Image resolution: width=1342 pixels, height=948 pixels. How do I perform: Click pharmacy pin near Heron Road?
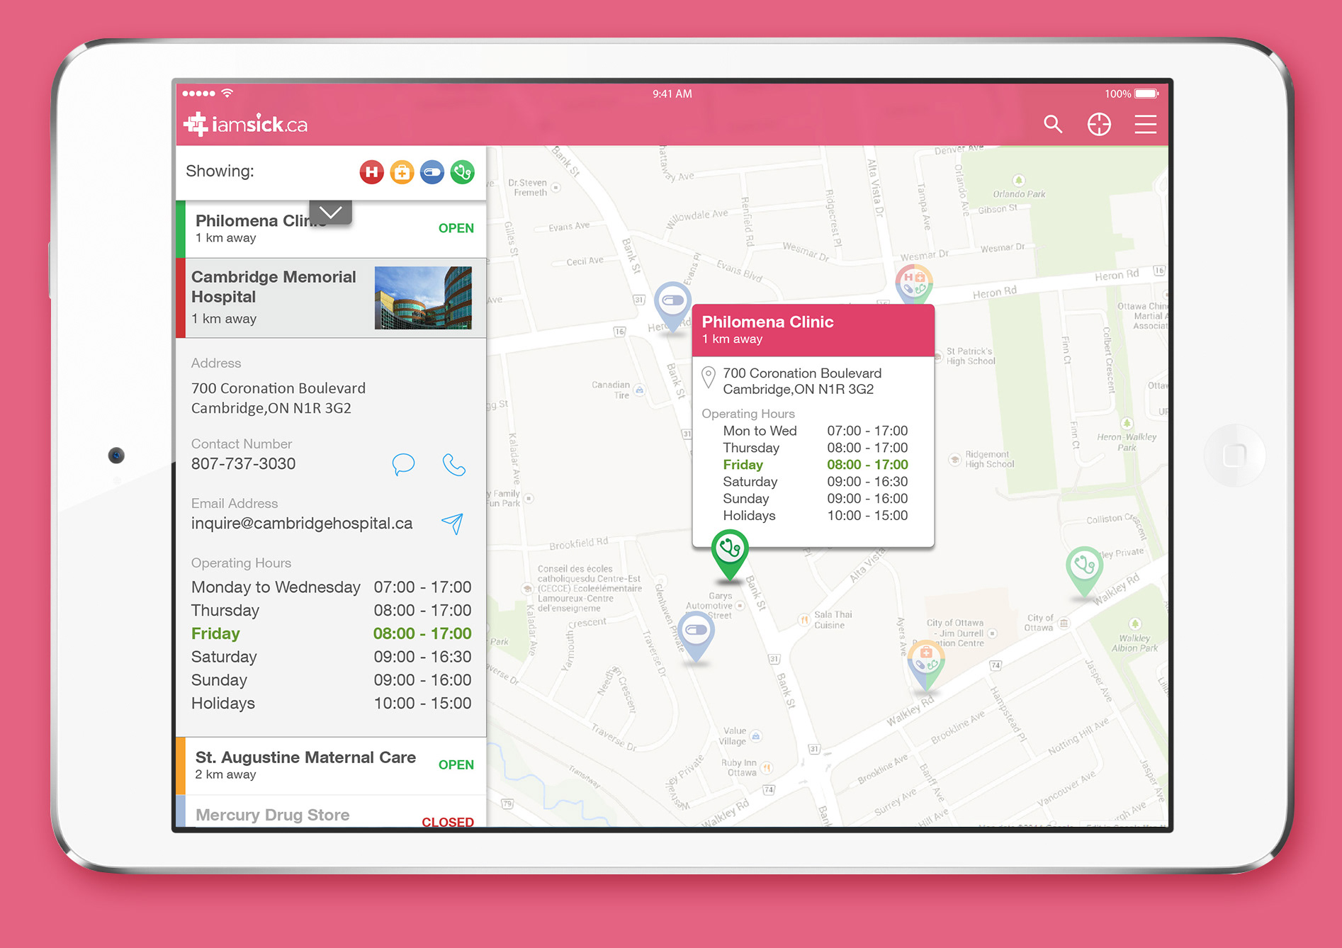672,306
